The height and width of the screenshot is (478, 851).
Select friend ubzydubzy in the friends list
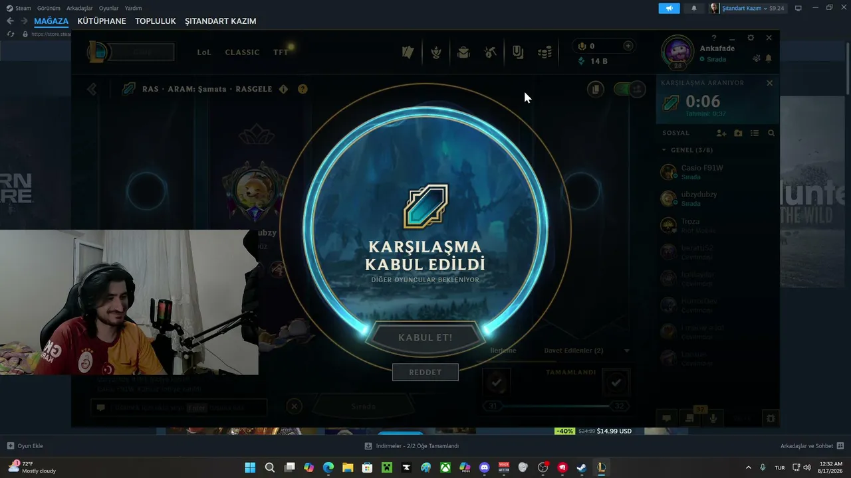point(718,199)
